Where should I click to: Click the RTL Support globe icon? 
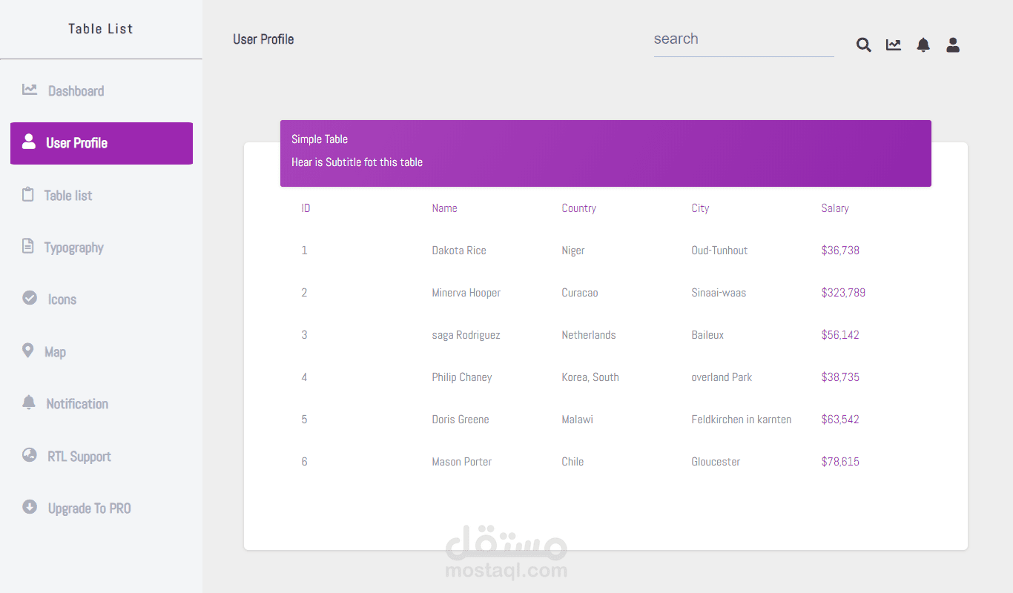(x=30, y=455)
